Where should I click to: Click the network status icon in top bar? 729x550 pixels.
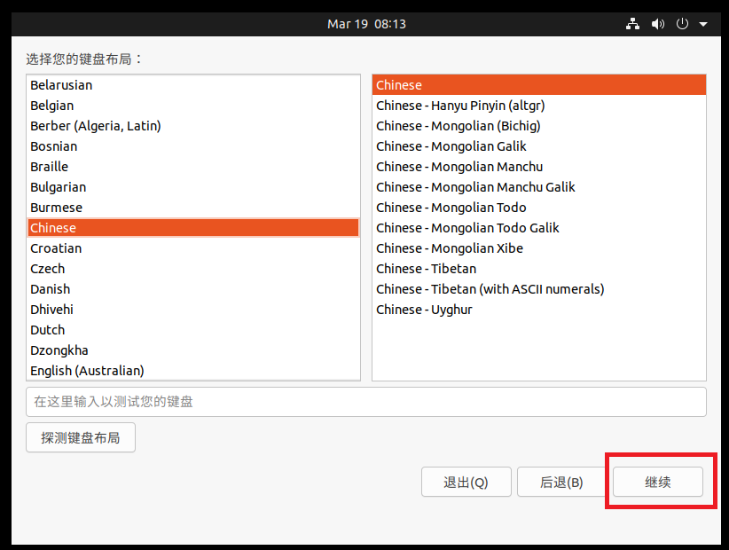[x=632, y=24]
